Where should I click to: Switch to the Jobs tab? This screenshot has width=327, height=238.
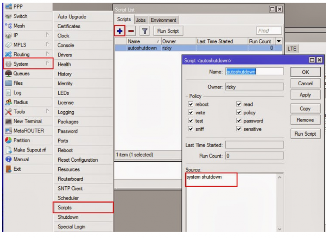[141, 20]
